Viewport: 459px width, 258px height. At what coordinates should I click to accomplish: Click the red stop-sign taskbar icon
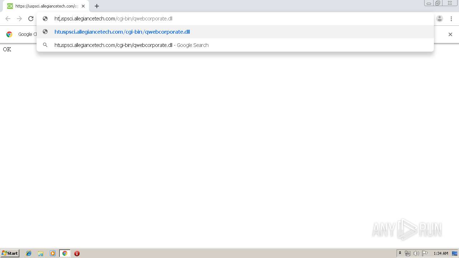[x=77, y=253]
